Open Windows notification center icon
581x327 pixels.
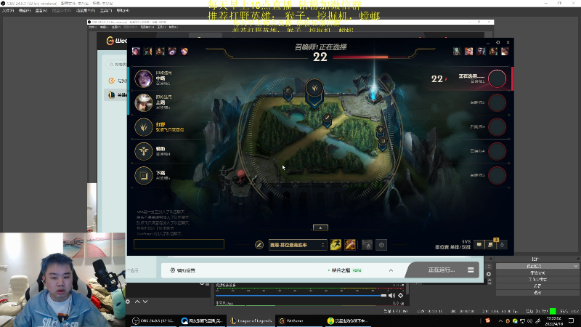tap(571, 320)
